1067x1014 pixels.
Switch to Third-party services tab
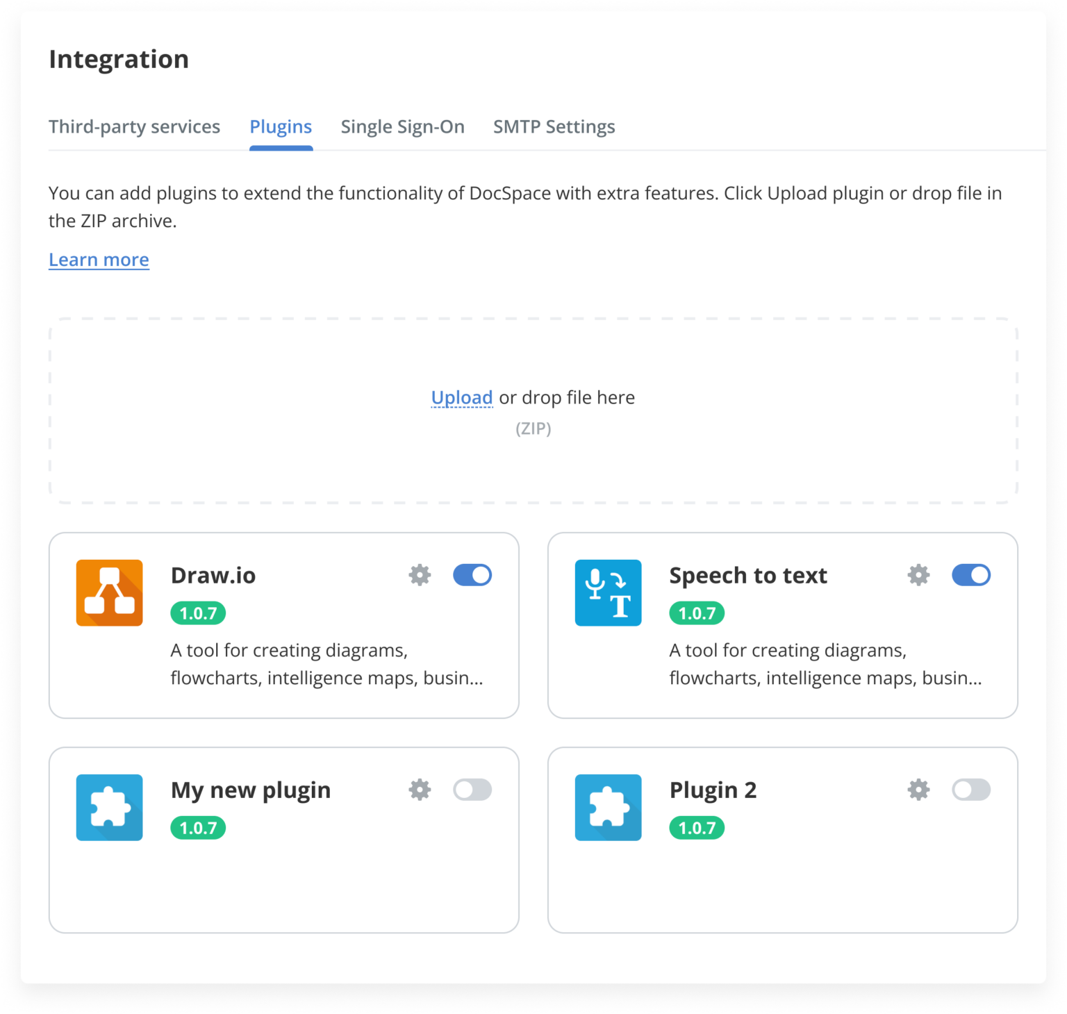click(134, 127)
